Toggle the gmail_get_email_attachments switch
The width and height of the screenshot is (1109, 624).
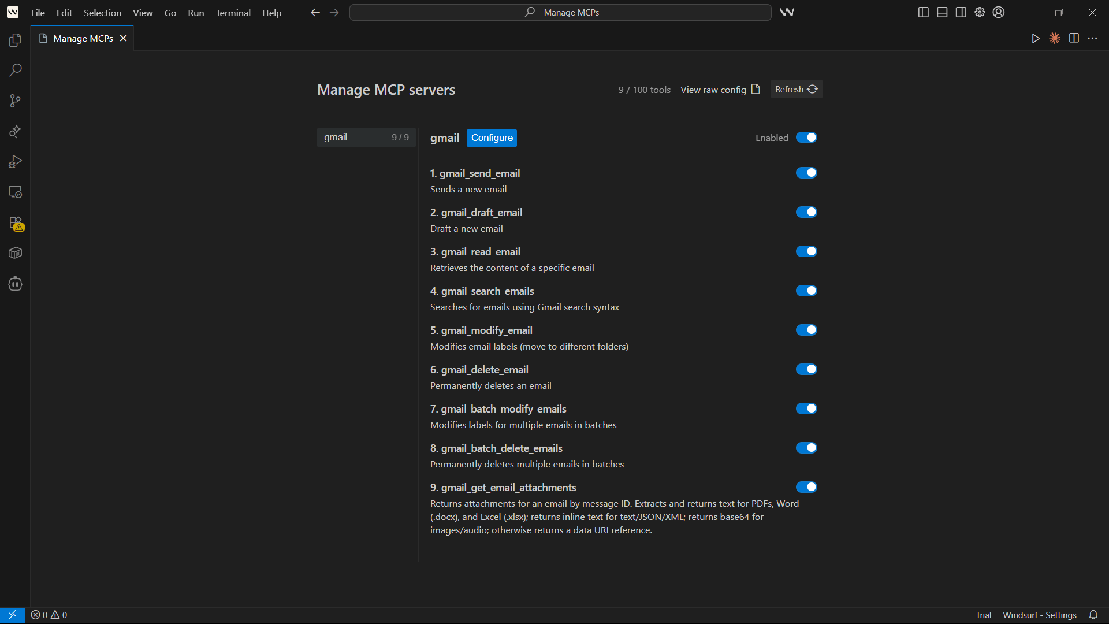click(806, 487)
